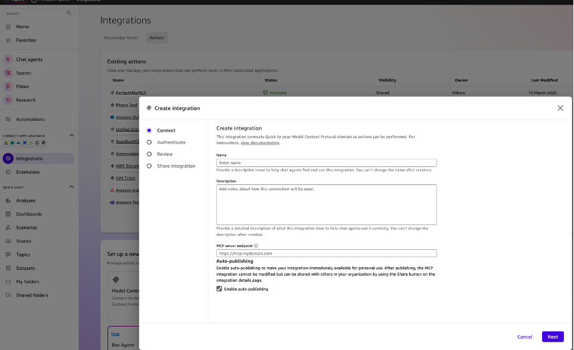The width and height of the screenshot is (574, 350).
Task: Click the Dashboards icon
Action: 8,214
